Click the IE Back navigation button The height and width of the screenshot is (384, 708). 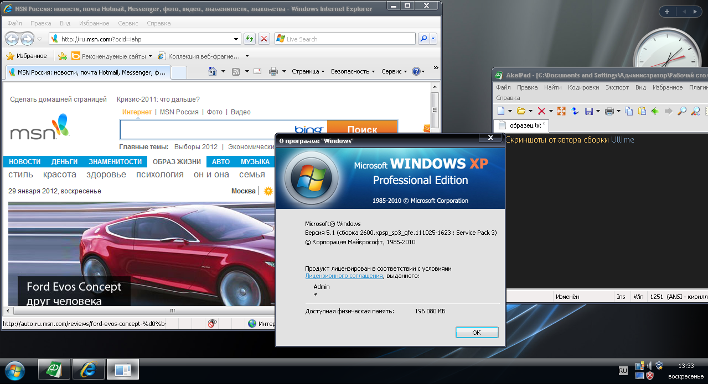[x=12, y=39]
